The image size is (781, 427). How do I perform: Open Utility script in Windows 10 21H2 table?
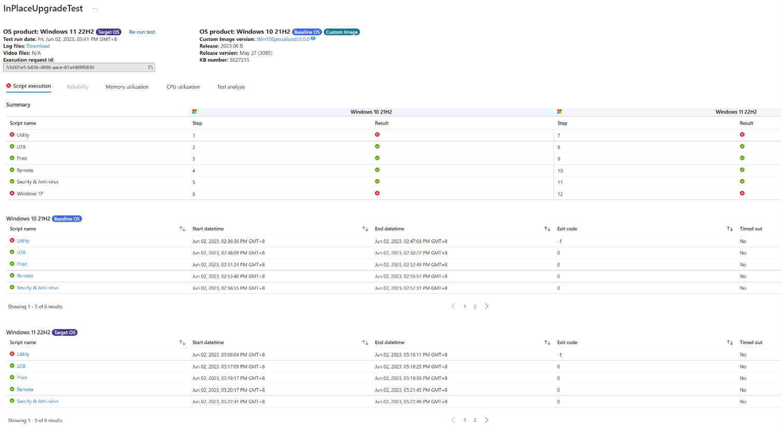(23, 241)
